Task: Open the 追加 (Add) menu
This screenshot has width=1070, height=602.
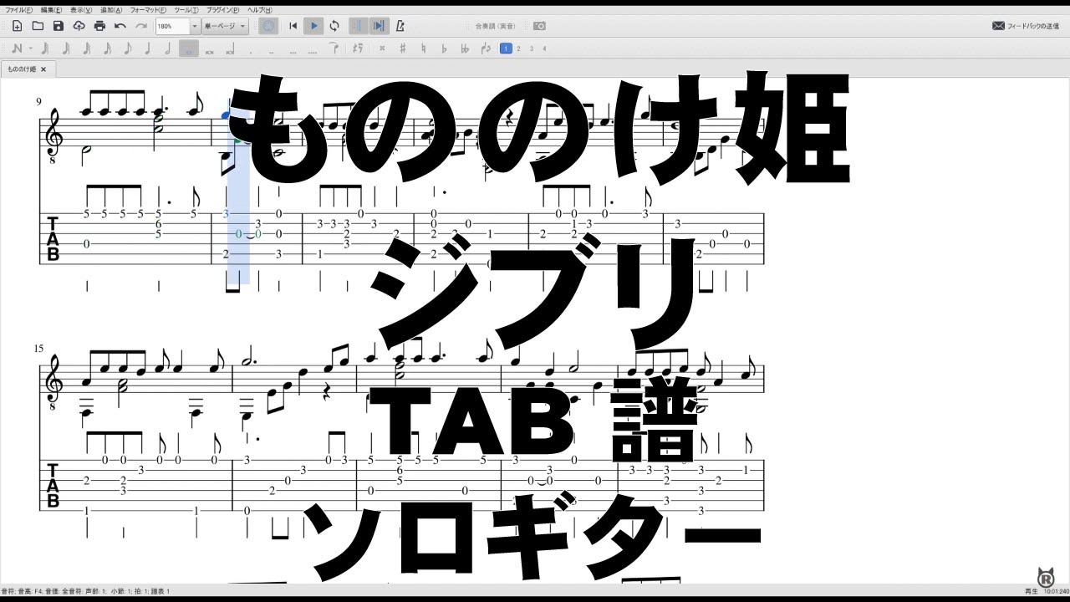Action: point(111,10)
